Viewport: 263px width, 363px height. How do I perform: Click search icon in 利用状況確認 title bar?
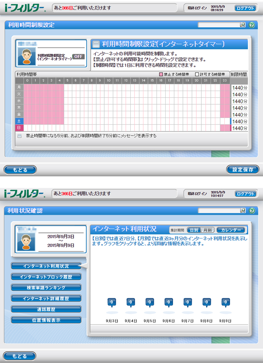pos(242,211)
